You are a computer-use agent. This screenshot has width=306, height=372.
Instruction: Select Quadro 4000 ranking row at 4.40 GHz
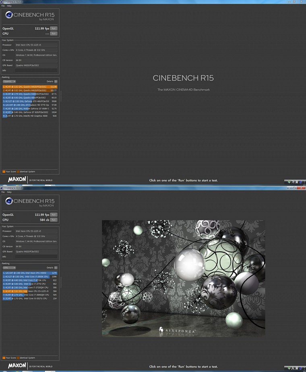[30, 97]
